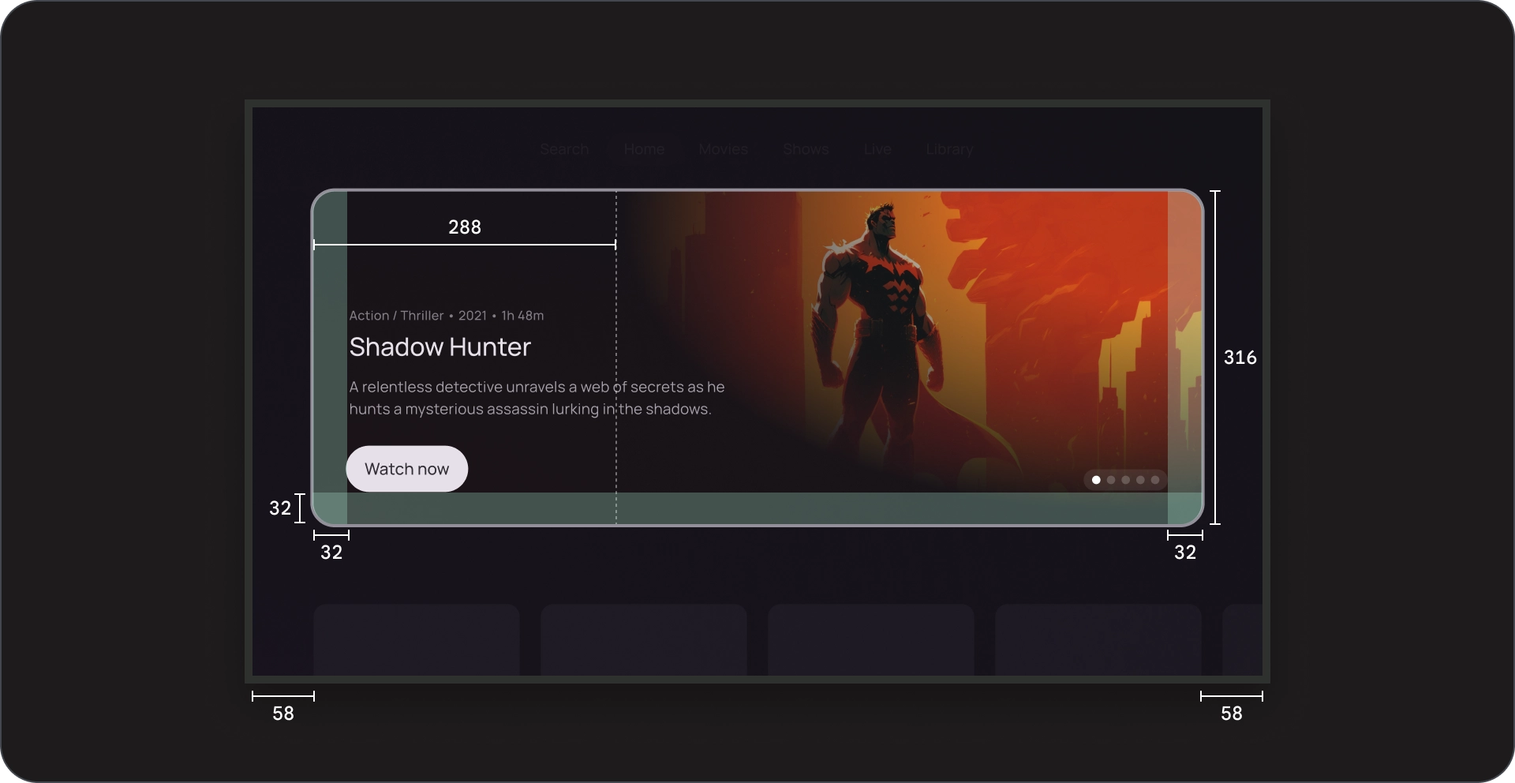This screenshot has height=783, width=1515.
Task: Select the fourth carousel dot
Action: (x=1140, y=480)
